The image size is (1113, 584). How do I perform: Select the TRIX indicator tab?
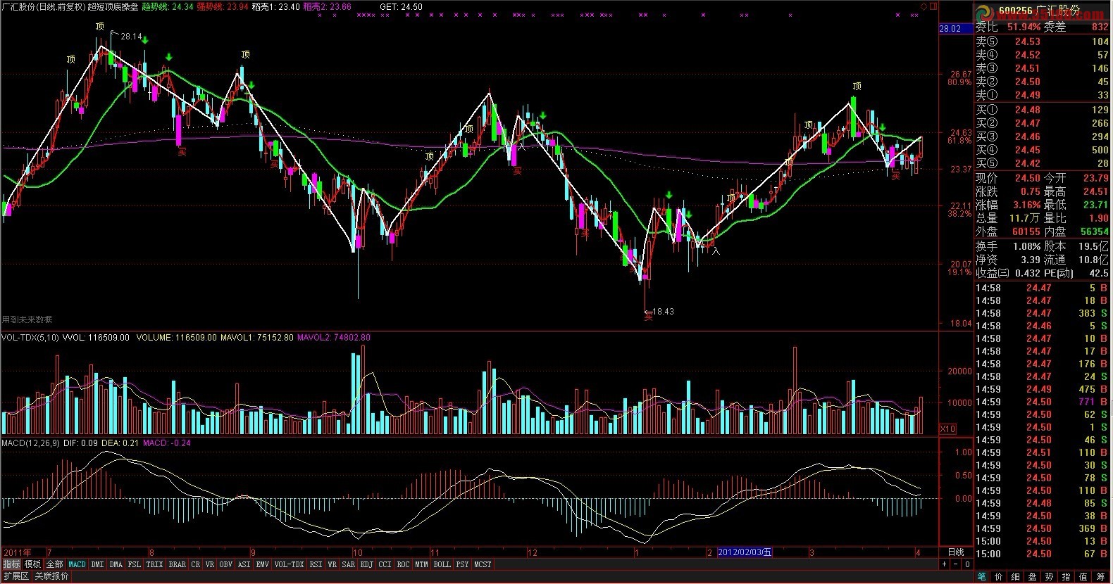(x=154, y=564)
